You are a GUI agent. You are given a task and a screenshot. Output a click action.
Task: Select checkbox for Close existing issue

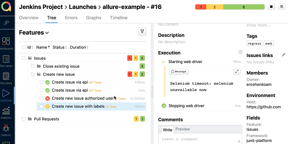tap(33, 66)
